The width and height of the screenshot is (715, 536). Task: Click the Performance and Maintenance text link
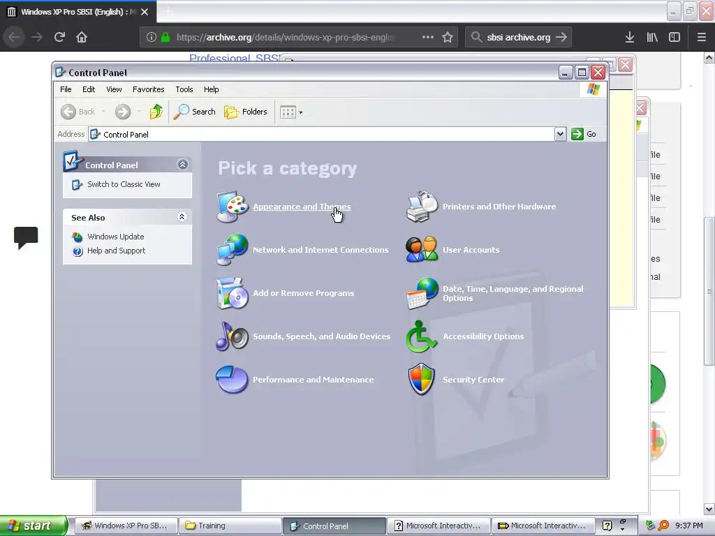pyautogui.click(x=314, y=380)
